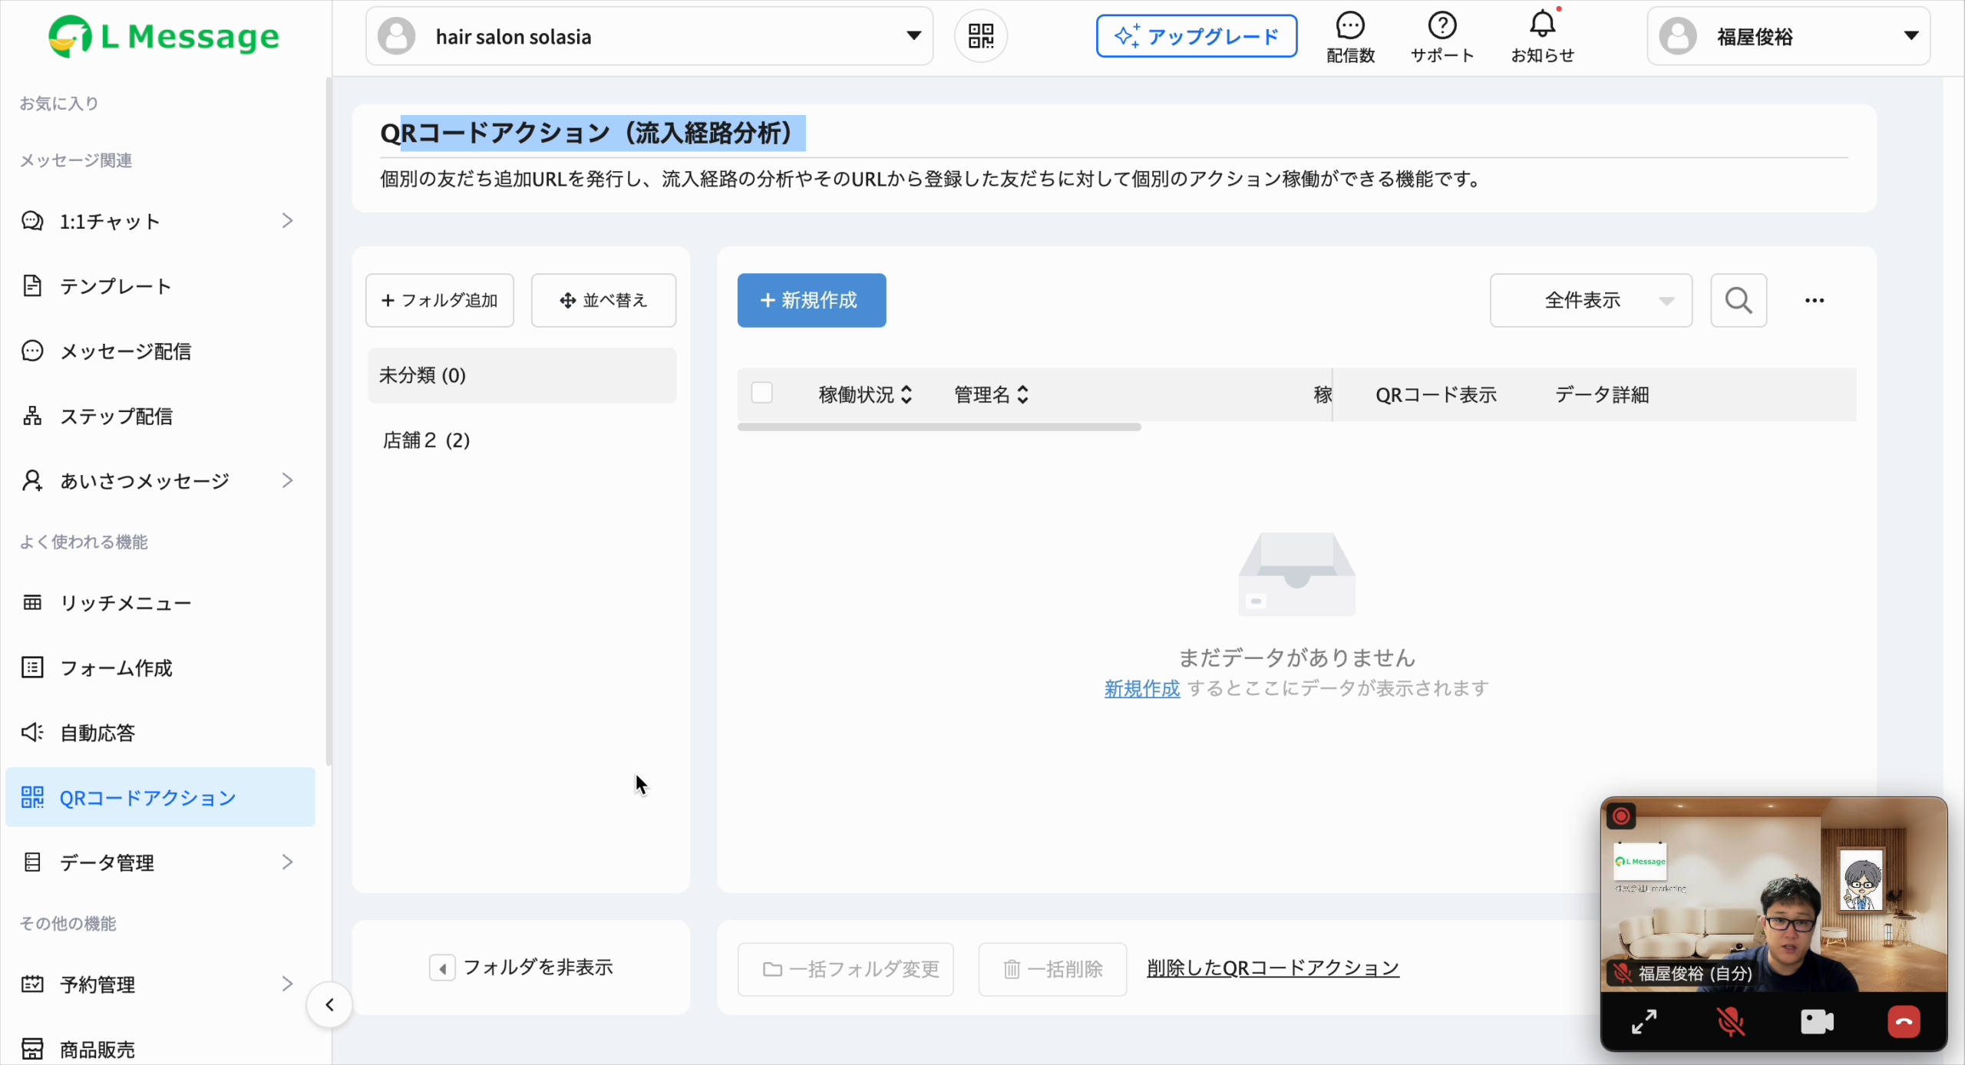Open あいさつメッセージ menu item

[160, 480]
